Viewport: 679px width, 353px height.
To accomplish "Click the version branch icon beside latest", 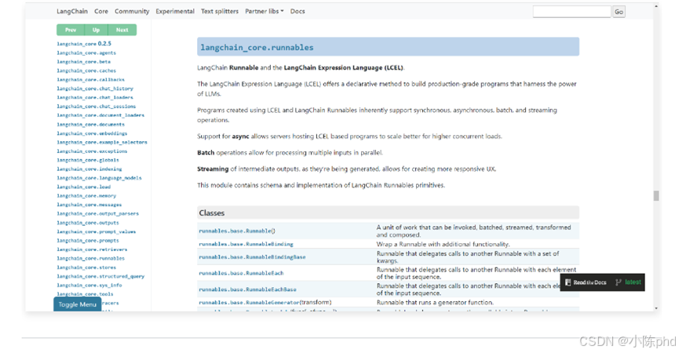I will tap(619, 282).
